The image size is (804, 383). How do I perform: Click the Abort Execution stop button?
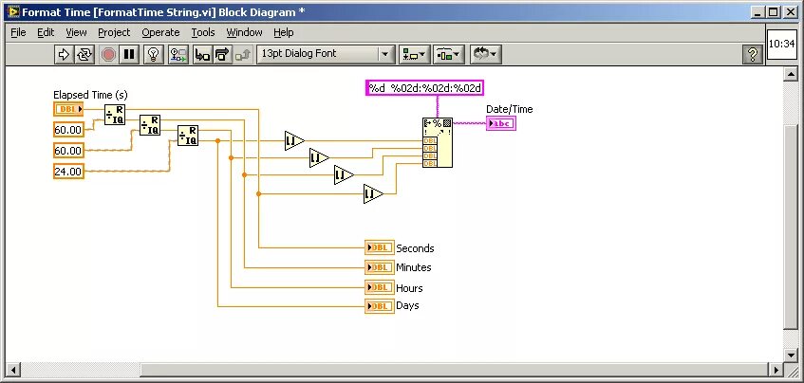tap(108, 54)
